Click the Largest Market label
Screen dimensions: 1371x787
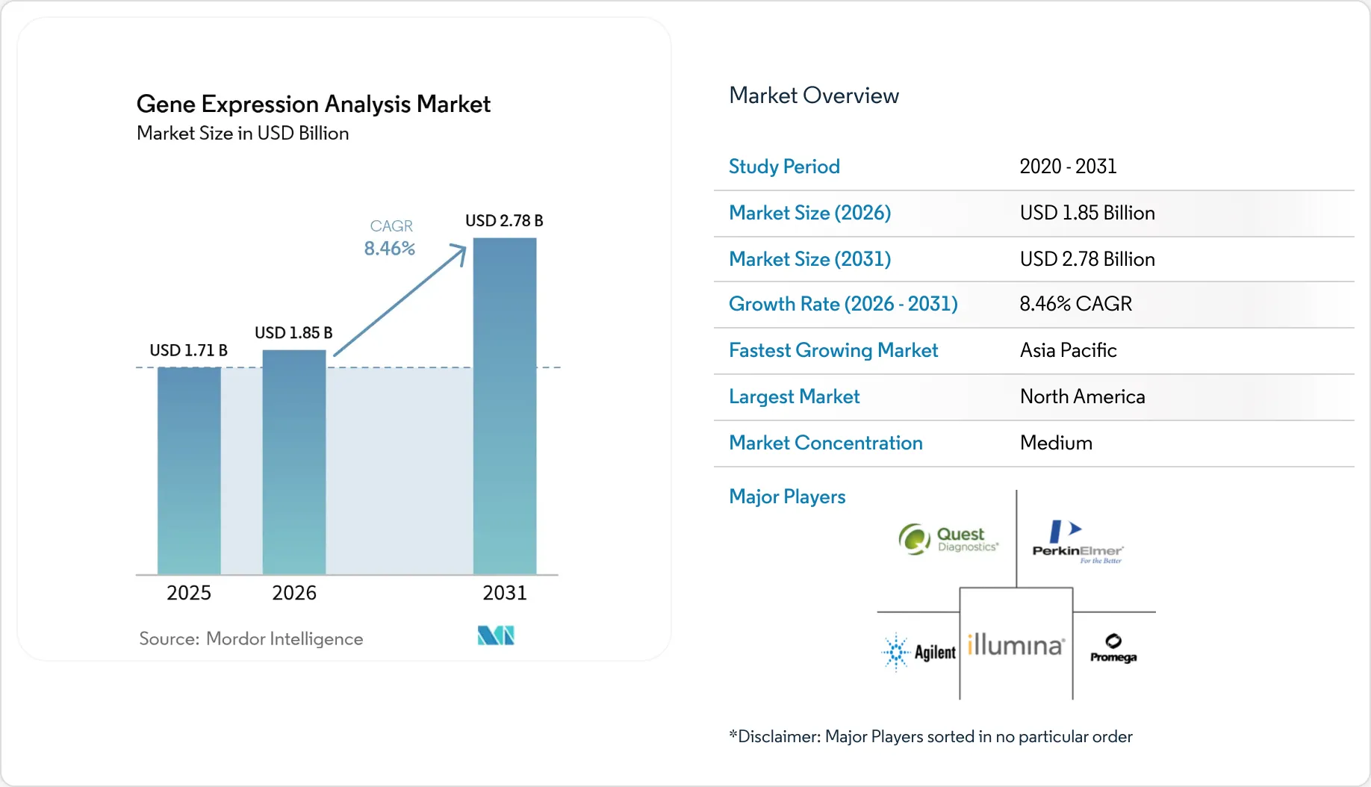pos(795,396)
